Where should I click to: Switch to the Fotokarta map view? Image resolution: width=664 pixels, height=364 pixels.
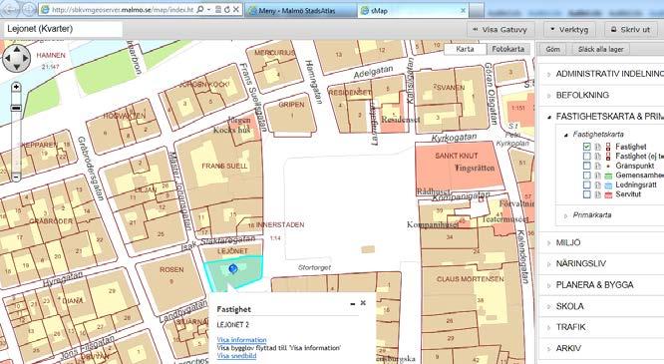[507, 49]
